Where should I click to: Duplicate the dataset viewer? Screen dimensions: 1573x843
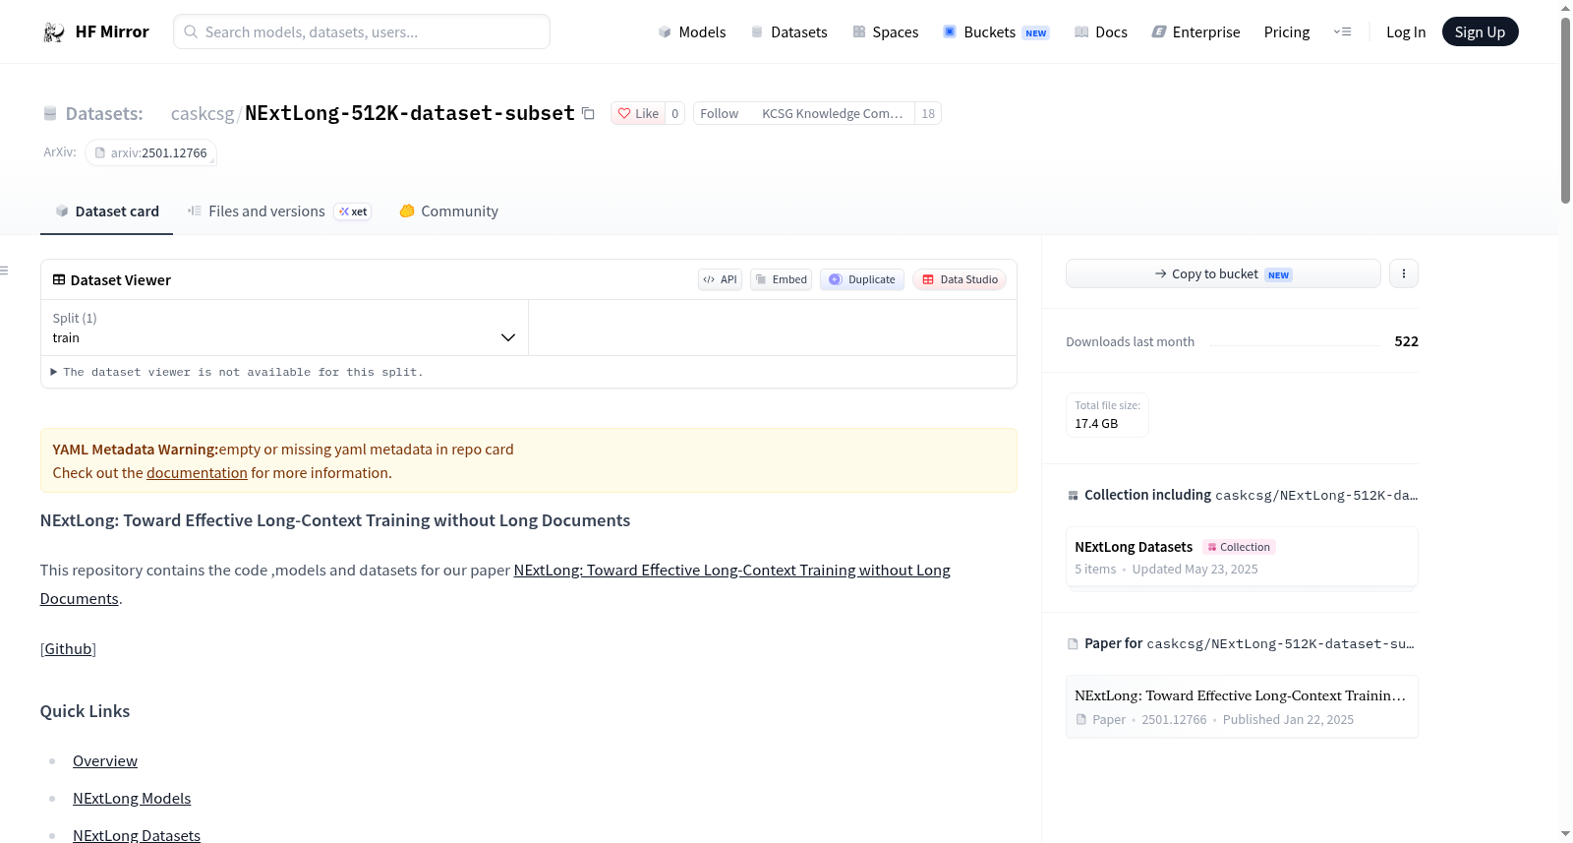point(861,279)
